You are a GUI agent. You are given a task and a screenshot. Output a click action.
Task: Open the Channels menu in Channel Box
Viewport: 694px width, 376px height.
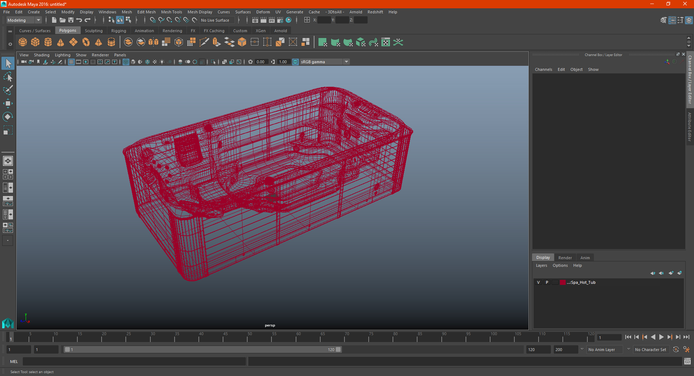tap(543, 69)
